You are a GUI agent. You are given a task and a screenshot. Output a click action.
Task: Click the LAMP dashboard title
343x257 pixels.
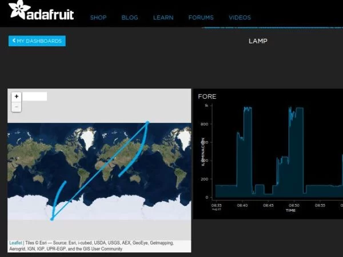pos(258,41)
